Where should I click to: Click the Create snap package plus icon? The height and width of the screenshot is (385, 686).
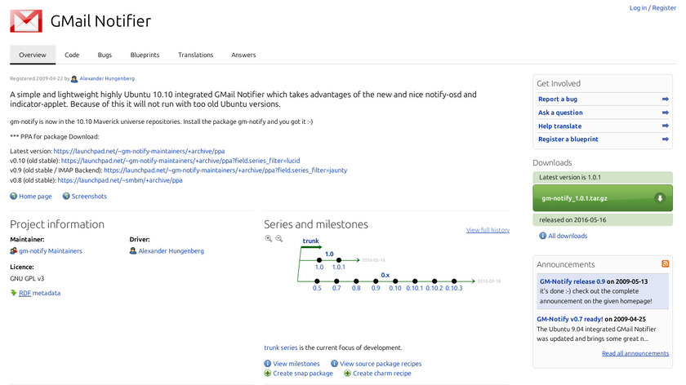click(267, 374)
